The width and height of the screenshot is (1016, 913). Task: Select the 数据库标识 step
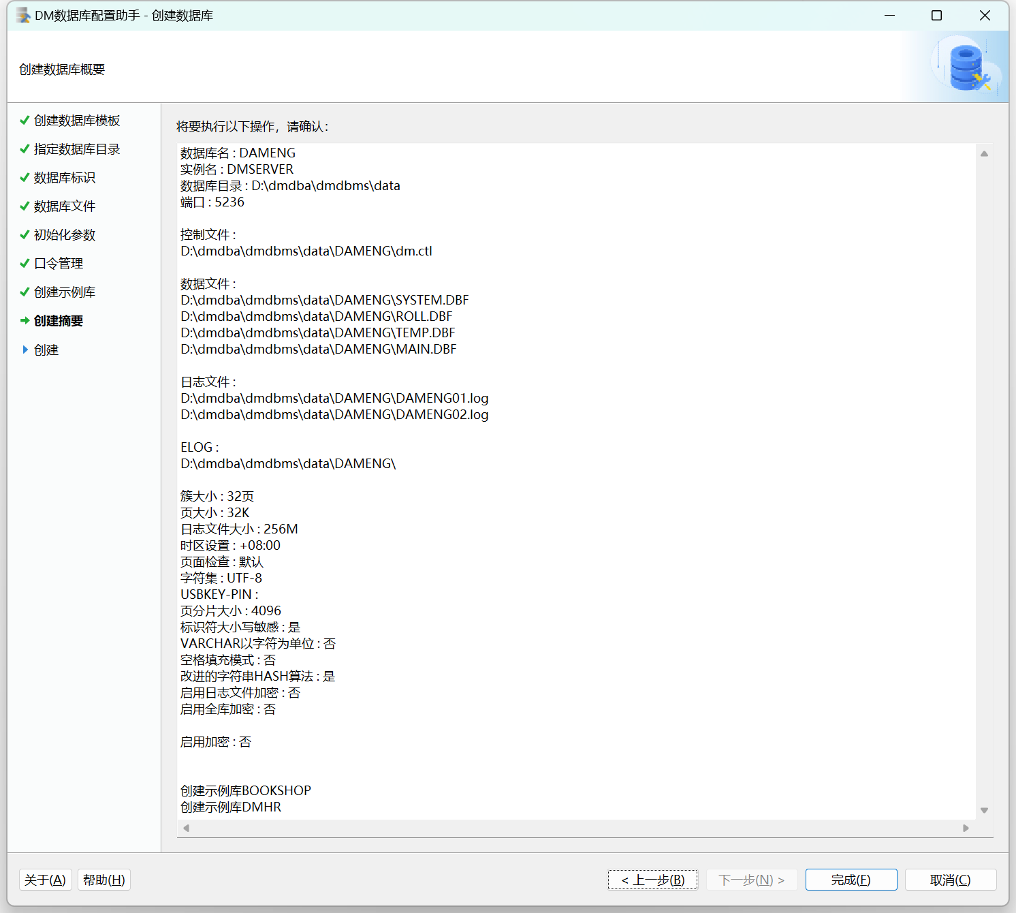[65, 178]
